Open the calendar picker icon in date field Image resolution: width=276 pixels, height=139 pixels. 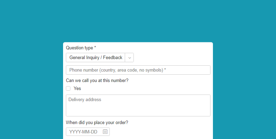click(105, 132)
